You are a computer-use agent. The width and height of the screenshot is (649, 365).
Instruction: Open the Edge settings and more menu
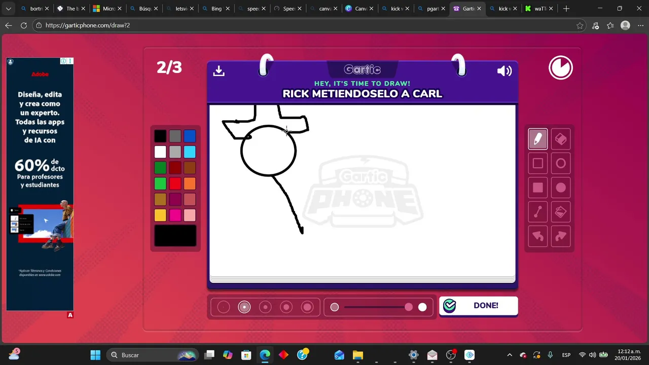[x=640, y=25]
